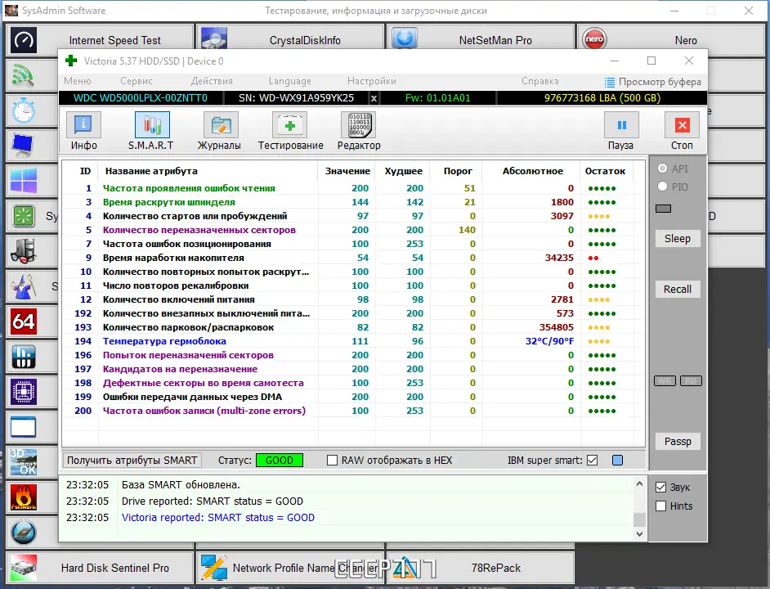The width and height of the screenshot is (770, 589).
Task: Click the Passp button
Action: 678,442
